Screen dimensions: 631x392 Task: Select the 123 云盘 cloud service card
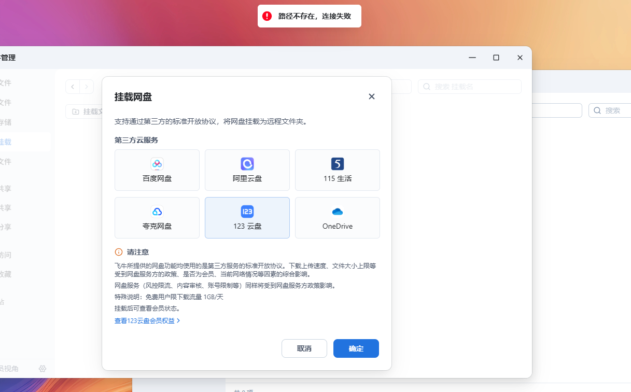coord(247,218)
